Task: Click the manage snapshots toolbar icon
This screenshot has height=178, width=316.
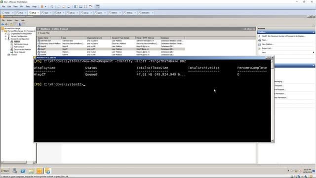Action: [69, 6]
